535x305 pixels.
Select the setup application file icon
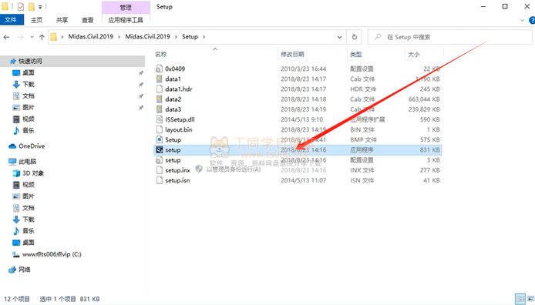159,150
